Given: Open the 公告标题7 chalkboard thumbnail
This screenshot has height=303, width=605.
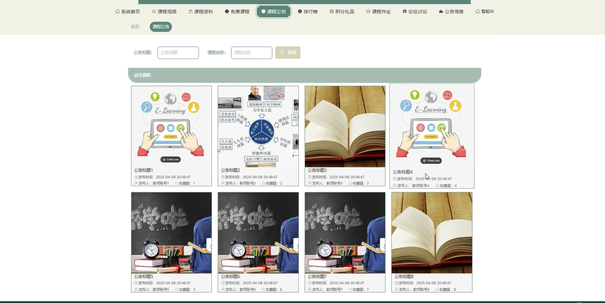Looking at the screenshot, I should 345,233.
